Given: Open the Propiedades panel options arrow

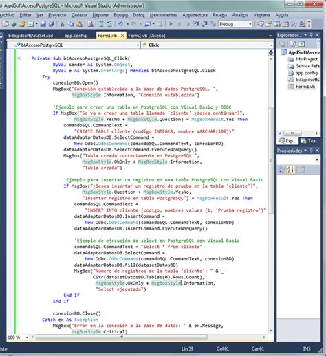Looking at the screenshot, I should (x=305, y=151).
